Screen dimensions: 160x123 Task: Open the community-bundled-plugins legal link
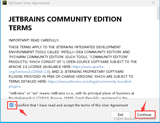click(x=90, y=82)
